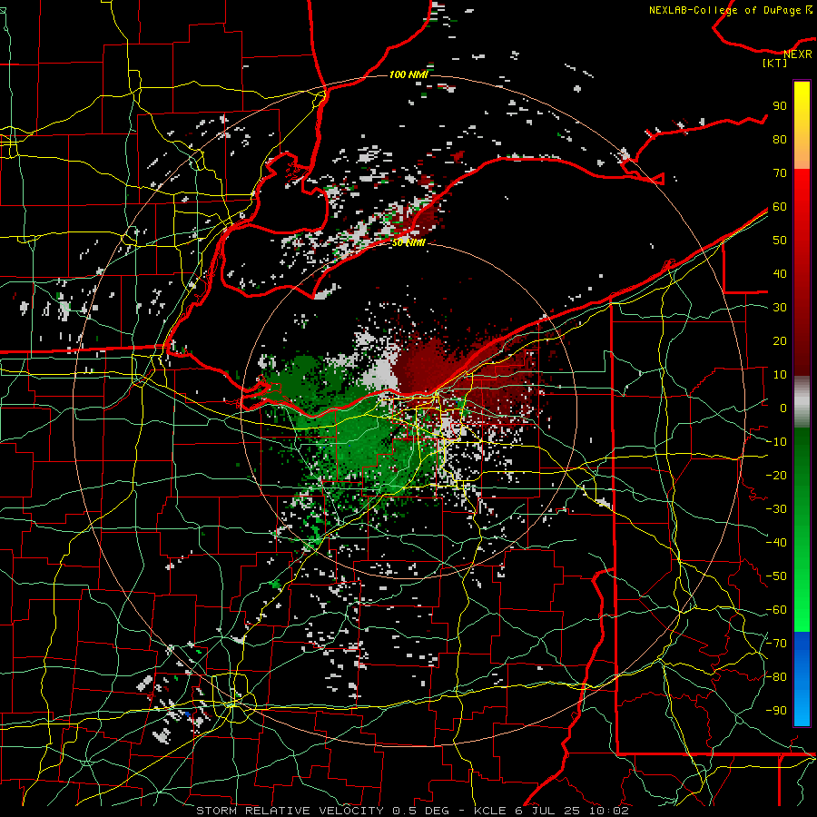The width and height of the screenshot is (817, 817).
Task: Click the 80 value on velocity scale
Action: click(780, 139)
